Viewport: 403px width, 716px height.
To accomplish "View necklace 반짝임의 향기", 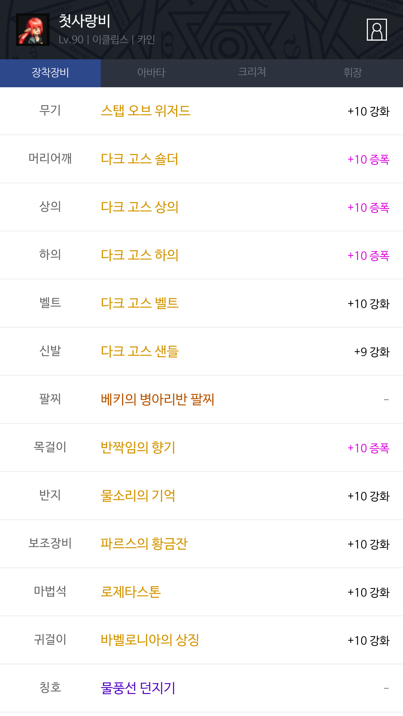I will pos(138,447).
